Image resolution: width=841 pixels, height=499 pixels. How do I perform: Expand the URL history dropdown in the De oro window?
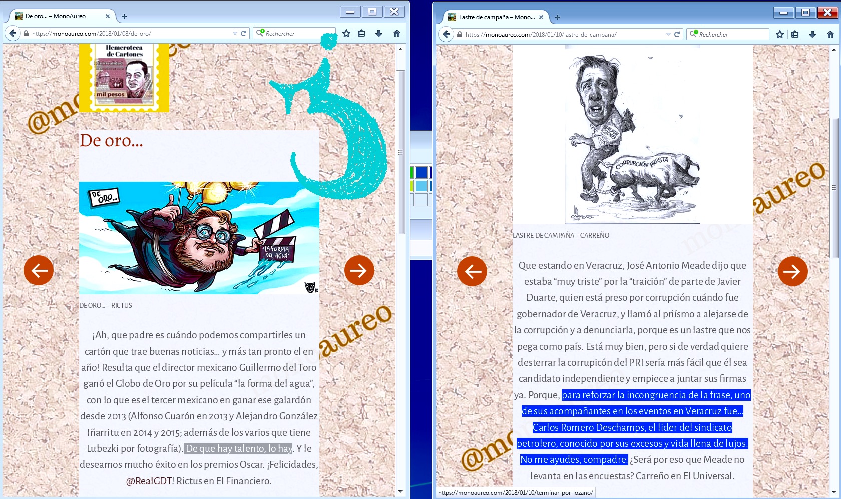(x=235, y=34)
